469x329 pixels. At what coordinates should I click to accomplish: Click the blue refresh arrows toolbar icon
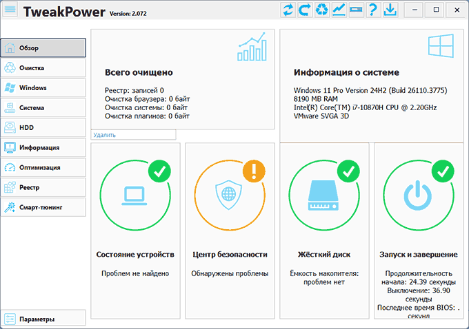(x=288, y=10)
